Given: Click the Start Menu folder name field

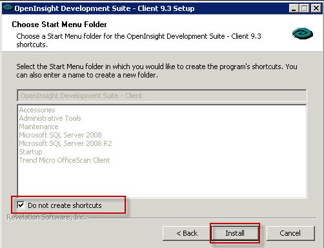Looking at the screenshot, I should pos(162,96).
